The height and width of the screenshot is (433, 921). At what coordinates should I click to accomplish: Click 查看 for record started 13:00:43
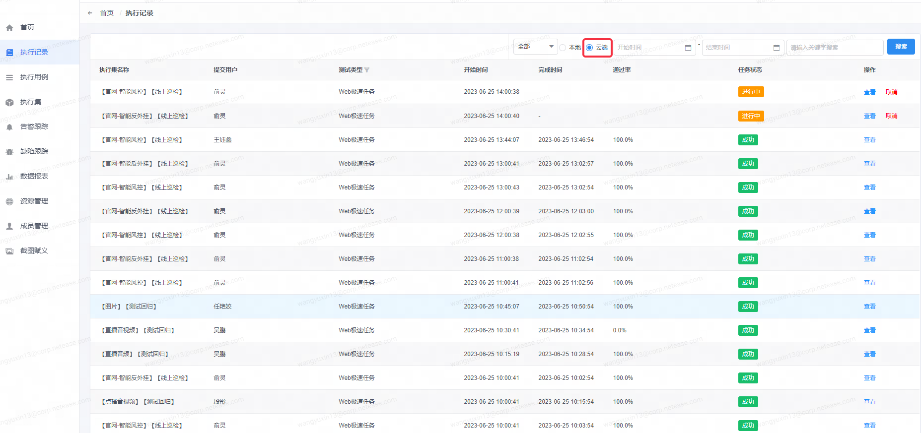point(870,187)
